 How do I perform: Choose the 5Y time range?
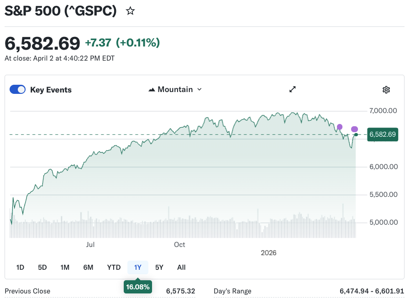pos(159,267)
